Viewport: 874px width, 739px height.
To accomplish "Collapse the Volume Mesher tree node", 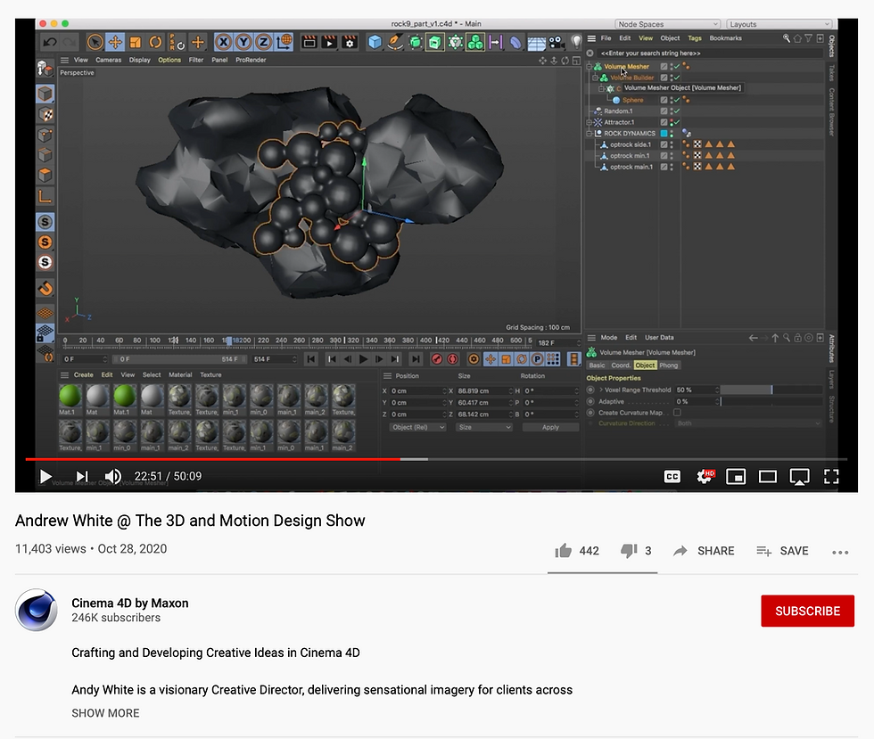I will (x=590, y=67).
